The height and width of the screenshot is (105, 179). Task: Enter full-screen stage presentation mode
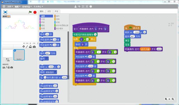pyautogui.click(x=5, y=12)
